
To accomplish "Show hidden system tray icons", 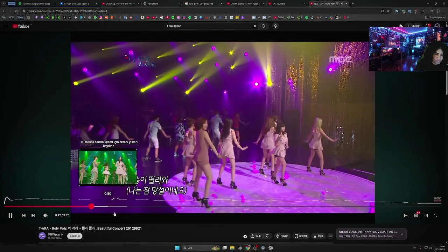I will (x=415, y=248).
